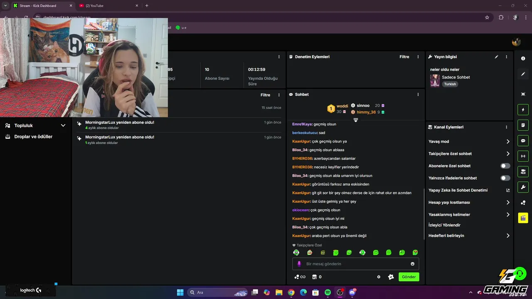532x299 pixels.
Task: Open Denetim Eylemleri three-dot menu
Action: (x=418, y=57)
